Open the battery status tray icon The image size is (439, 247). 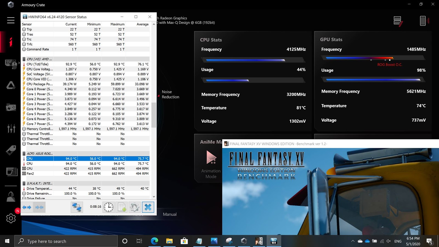click(x=375, y=241)
